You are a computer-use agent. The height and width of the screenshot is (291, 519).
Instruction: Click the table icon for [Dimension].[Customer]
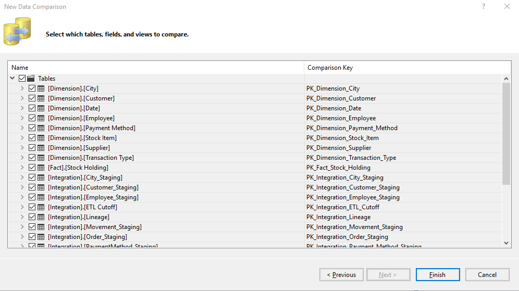[41, 98]
